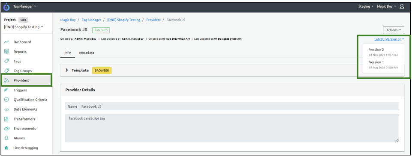Screen dimensions: 412x156
Task: Open the user profile icon
Action: (x=402, y=6)
